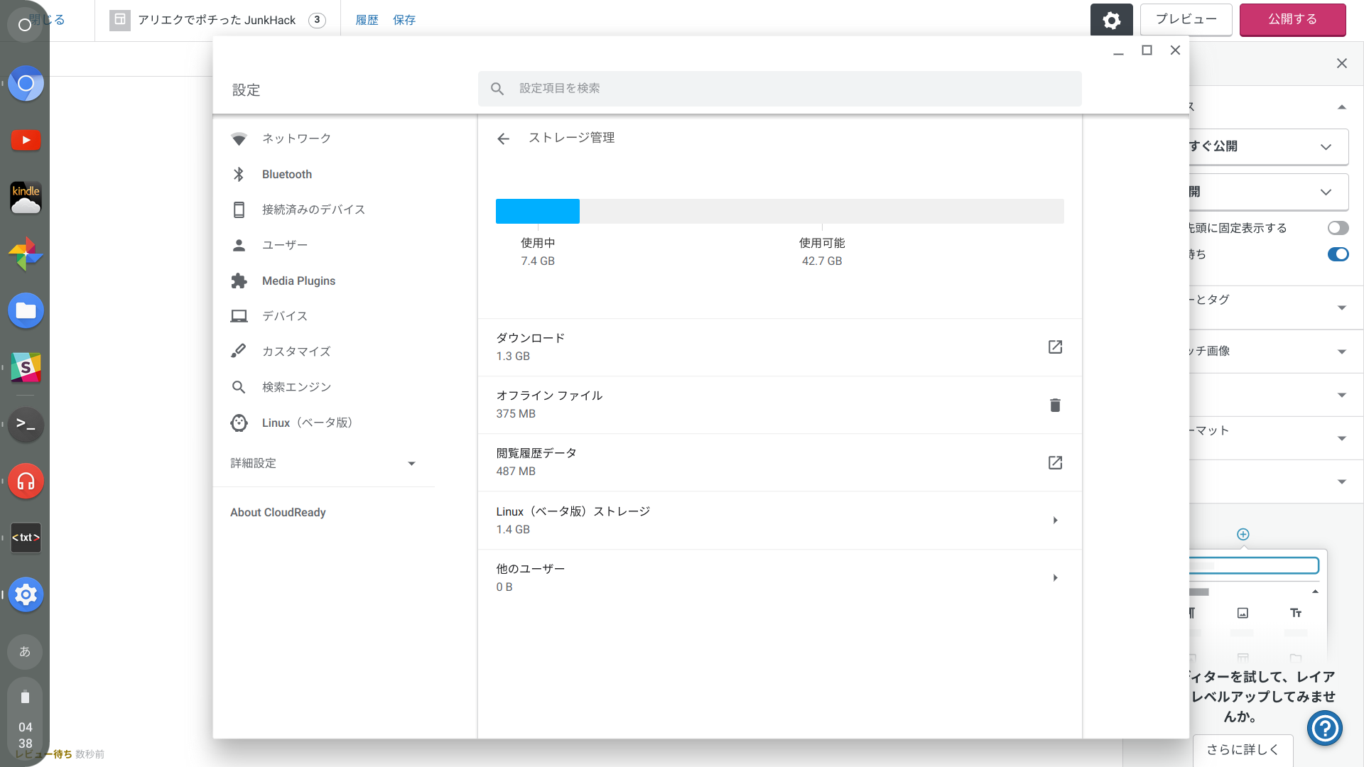
Task: Delete offline files with the trash icon
Action: click(1055, 405)
